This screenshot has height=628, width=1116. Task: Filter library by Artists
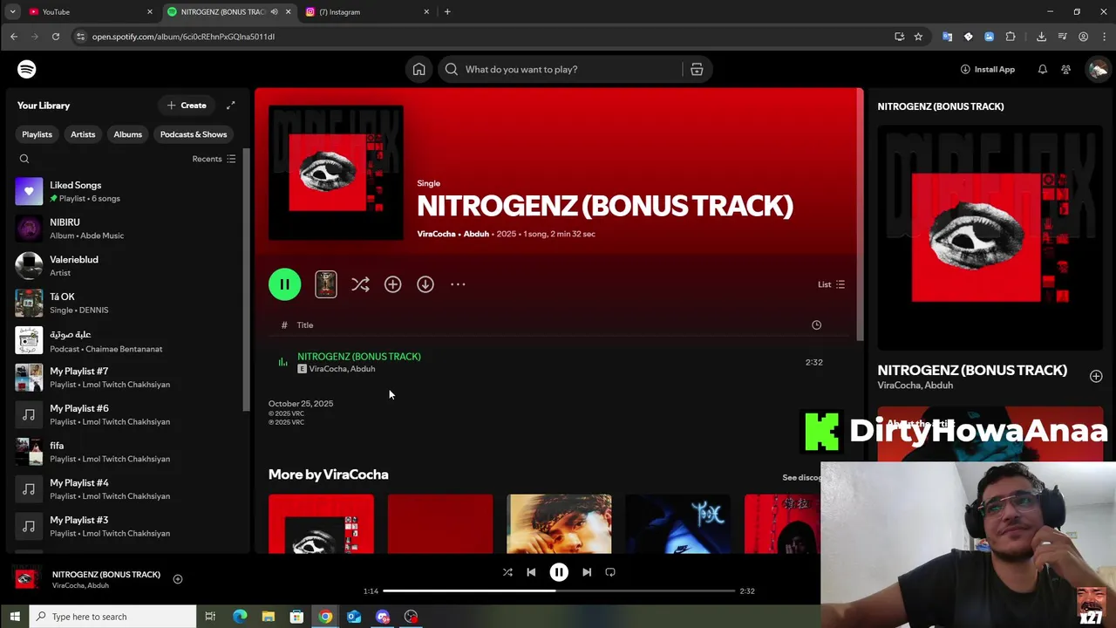point(83,134)
